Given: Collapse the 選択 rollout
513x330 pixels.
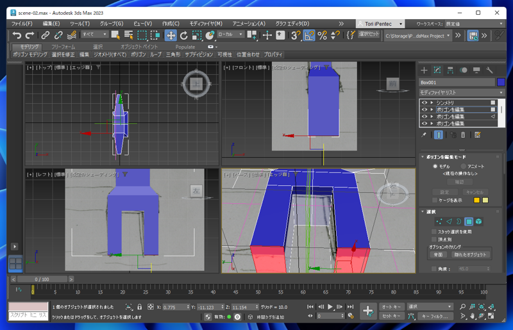Looking at the screenshot, I should [x=423, y=211].
